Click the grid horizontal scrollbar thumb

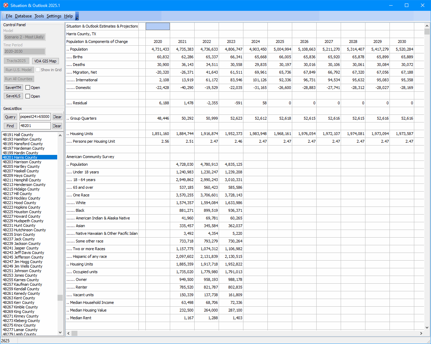(x=74, y=333)
